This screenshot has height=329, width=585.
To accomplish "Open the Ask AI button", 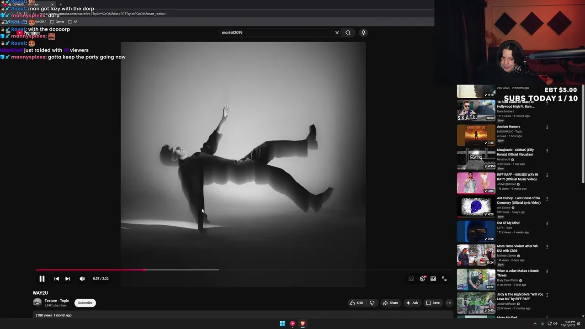I will (x=412, y=302).
